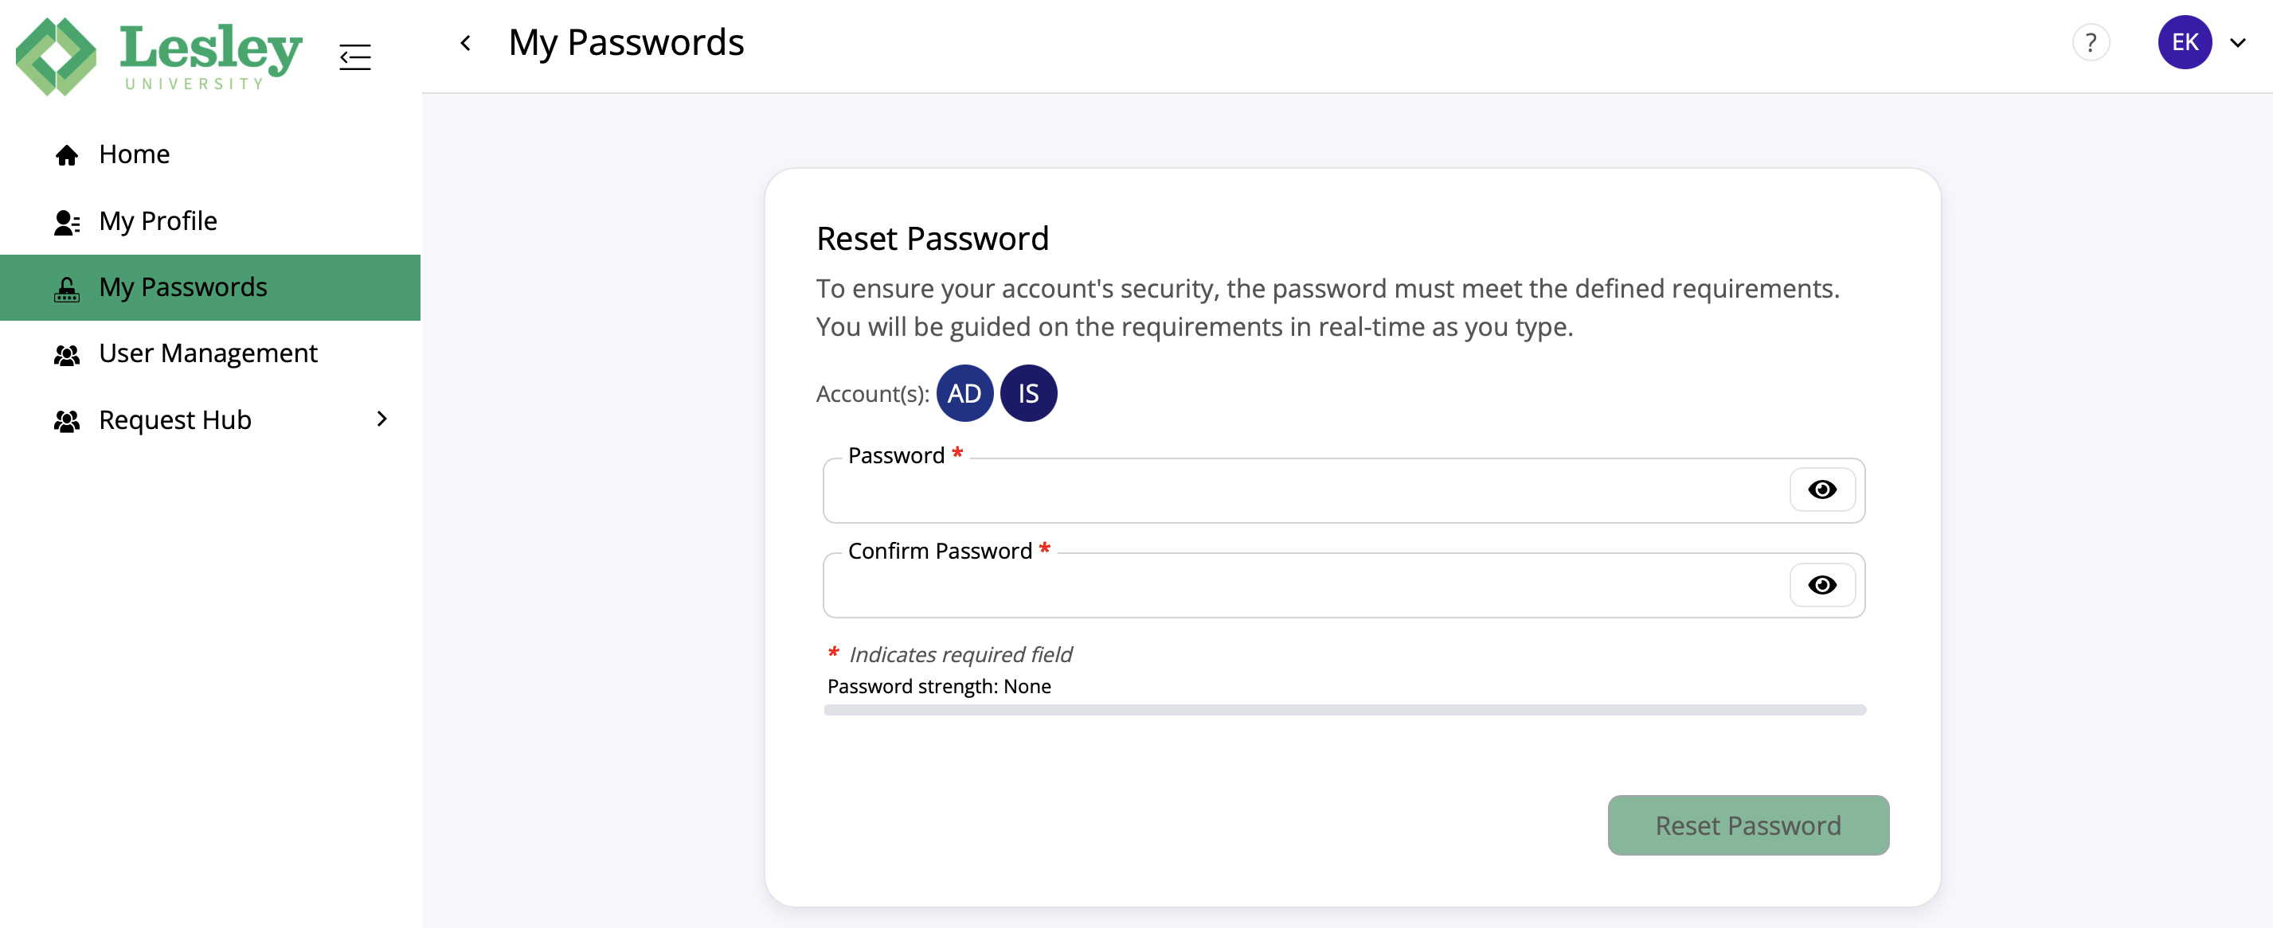Focus the Confirm Password input field
This screenshot has width=2273, height=928.
(x=1279, y=584)
